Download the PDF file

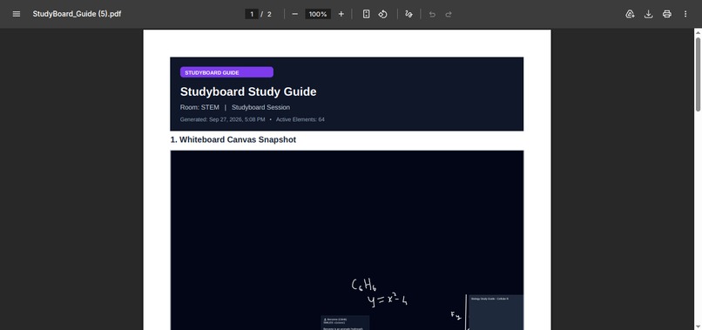coord(648,14)
